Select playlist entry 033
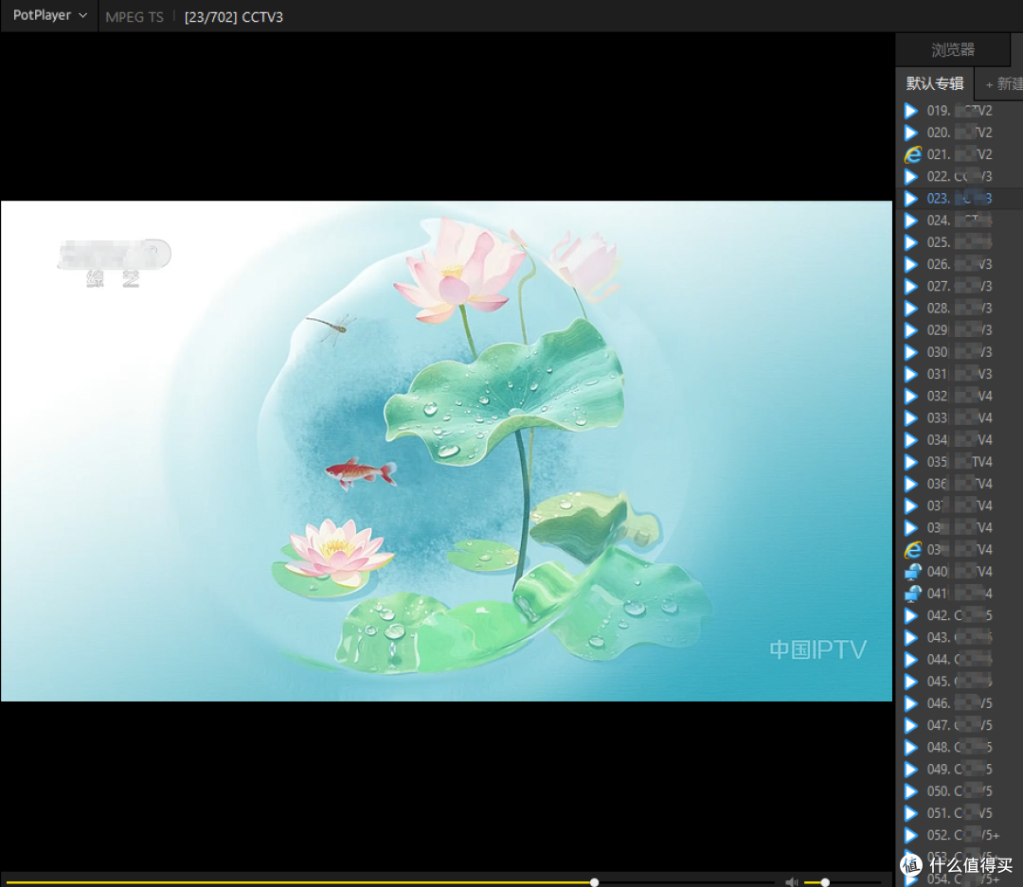Screen dimensions: 1023x887 coord(960,418)
